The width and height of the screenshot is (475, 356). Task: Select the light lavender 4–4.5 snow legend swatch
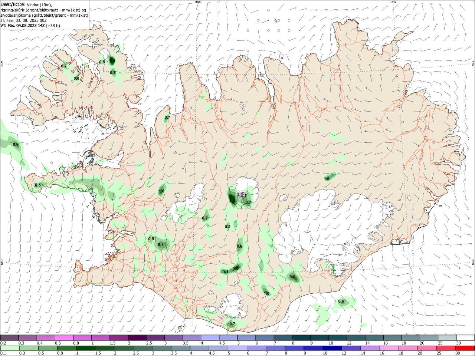(x=210, y=338)
